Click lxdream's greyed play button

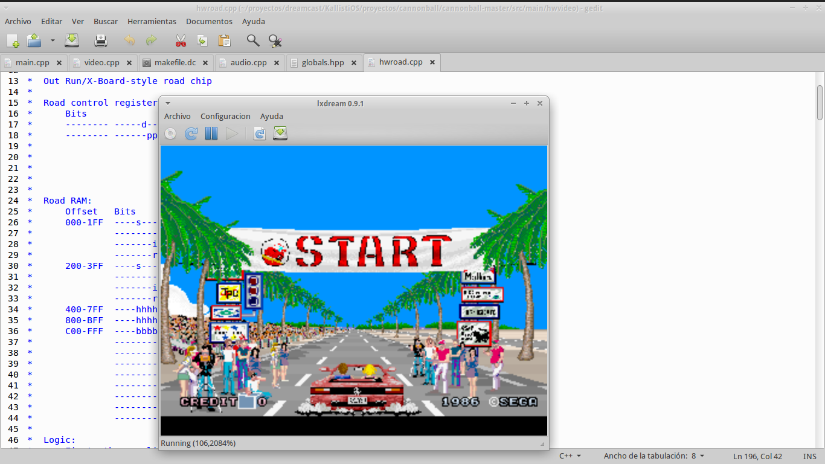tap(232, 134)
